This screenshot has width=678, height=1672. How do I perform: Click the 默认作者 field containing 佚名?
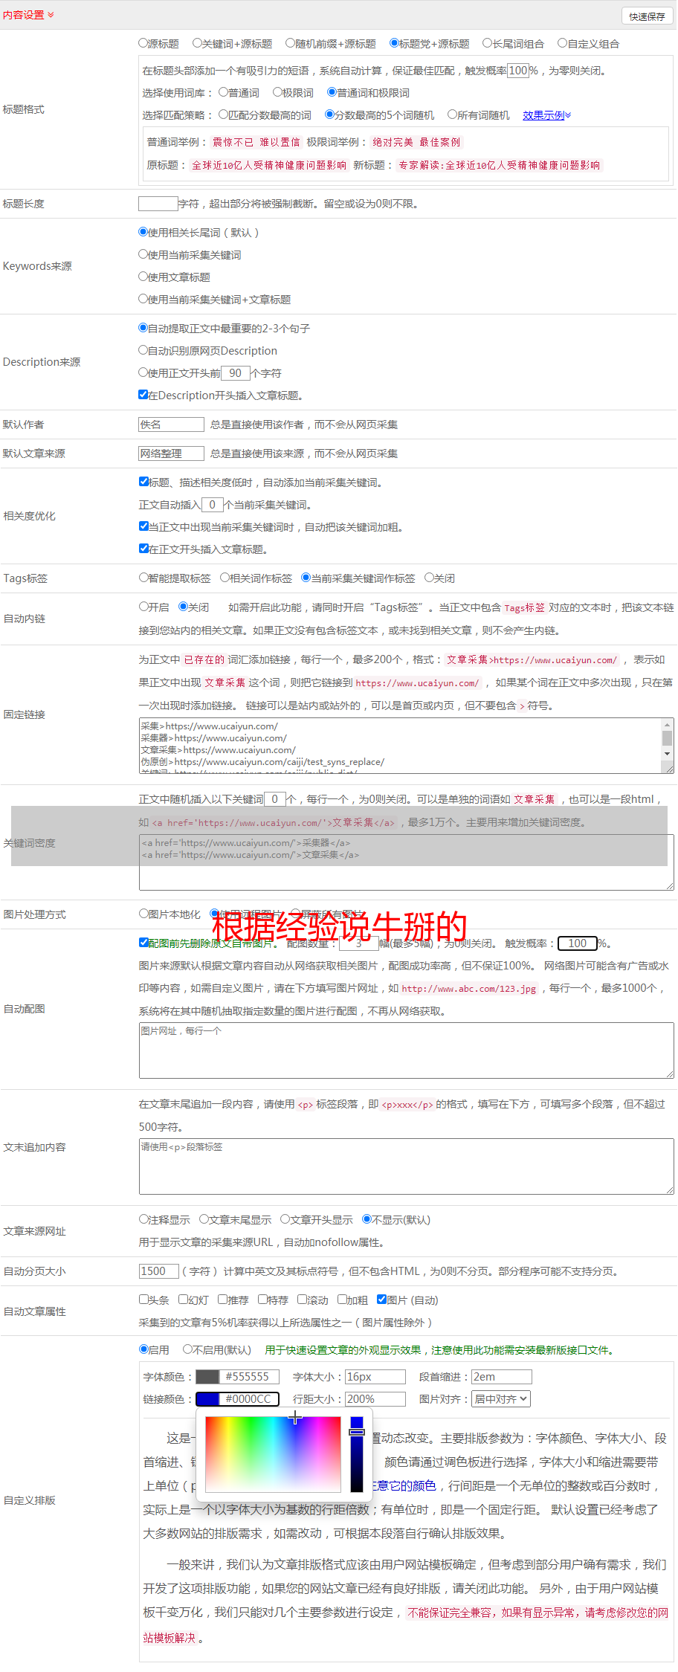171,425
